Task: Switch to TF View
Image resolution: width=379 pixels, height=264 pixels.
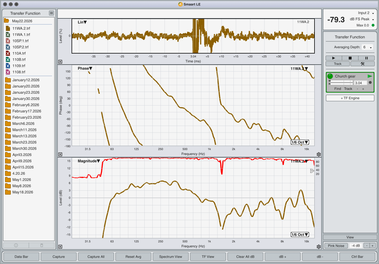Action: (208, 257)
